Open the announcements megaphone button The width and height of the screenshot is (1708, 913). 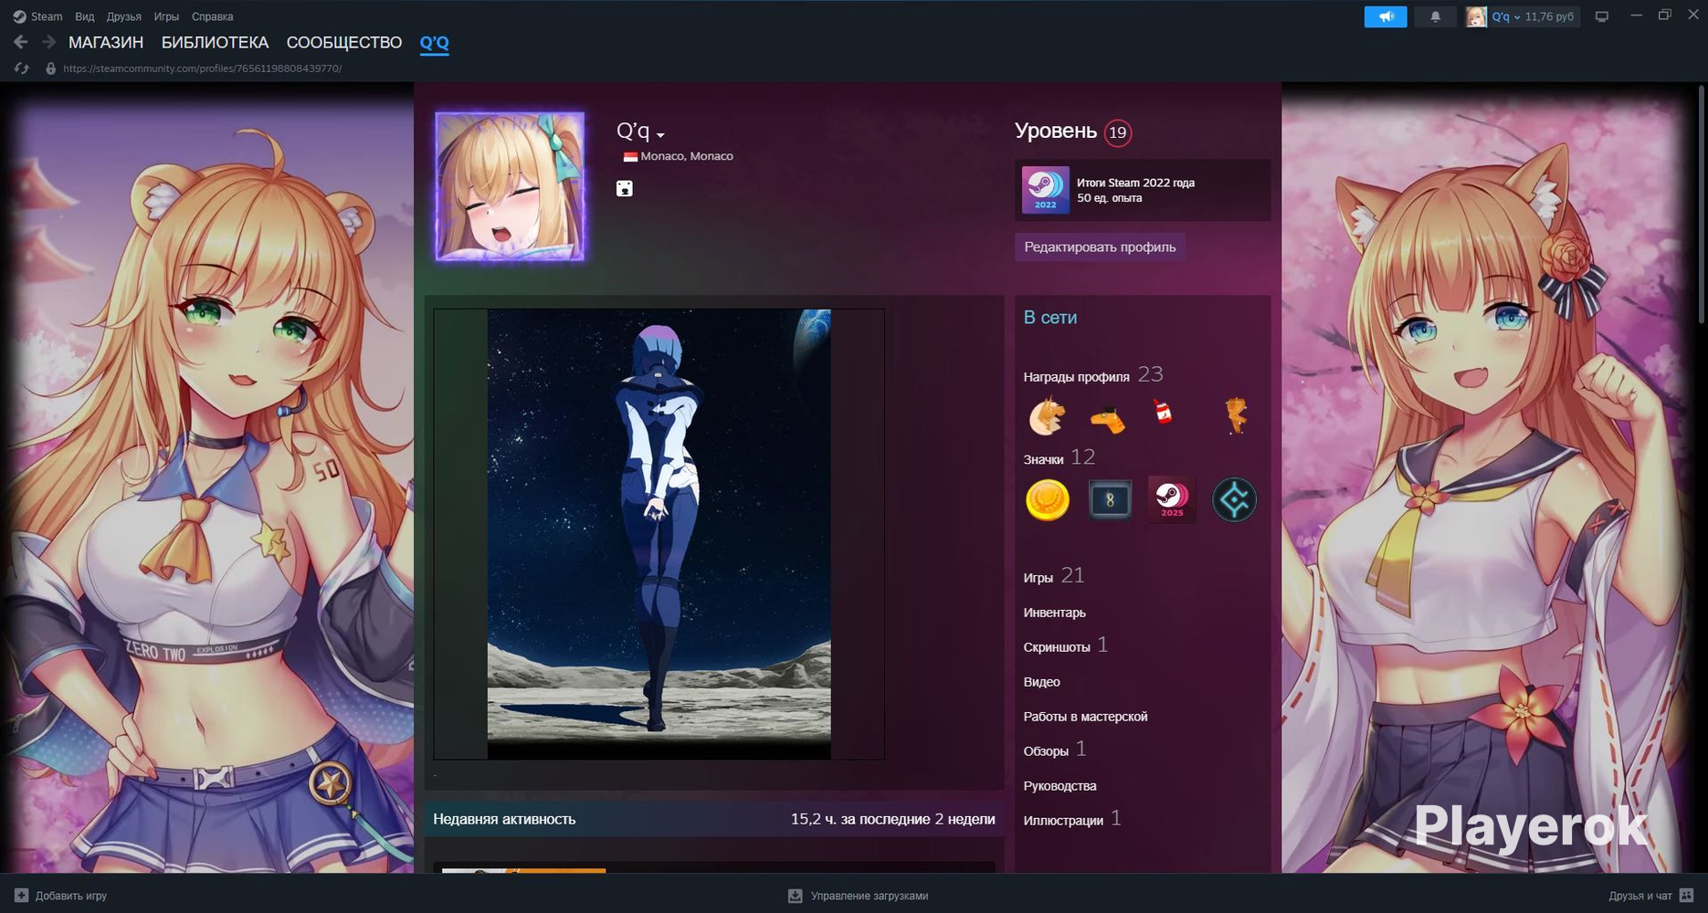coord(1386,16)
